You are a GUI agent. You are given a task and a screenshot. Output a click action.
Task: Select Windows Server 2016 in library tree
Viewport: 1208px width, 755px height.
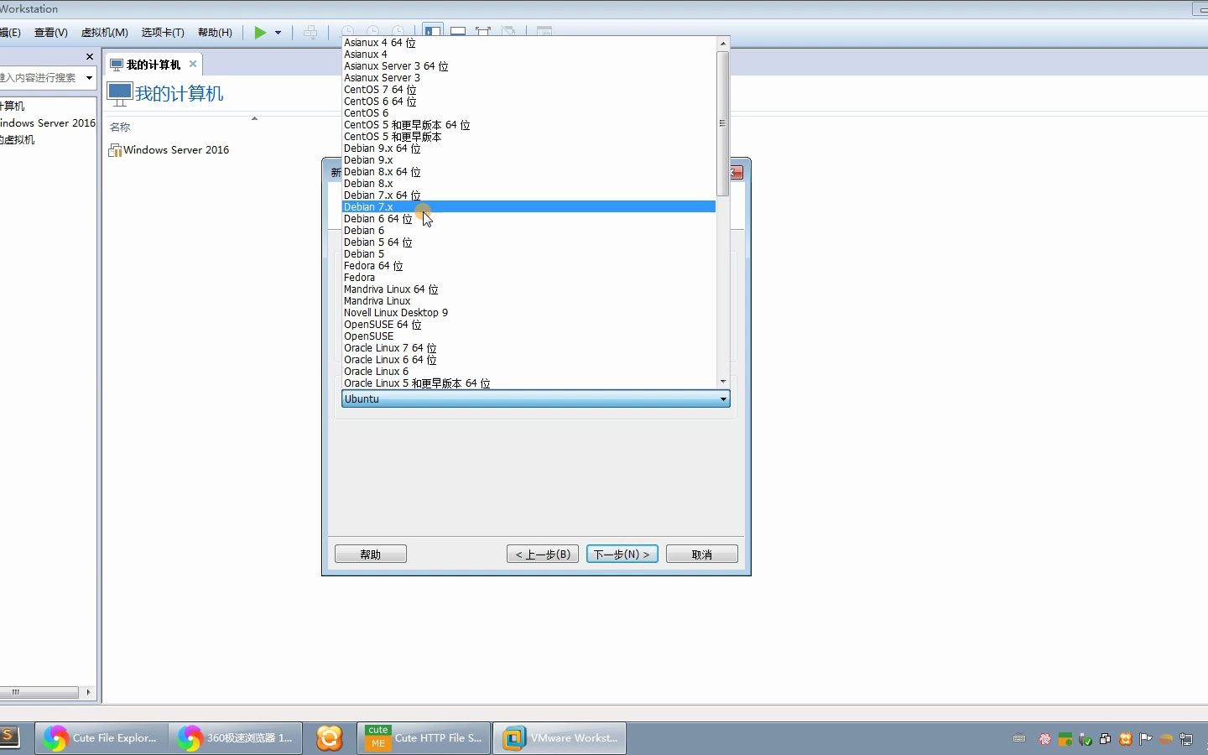point(48,123)
